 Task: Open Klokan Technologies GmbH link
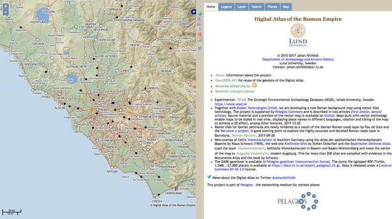[x=257, y=108]
